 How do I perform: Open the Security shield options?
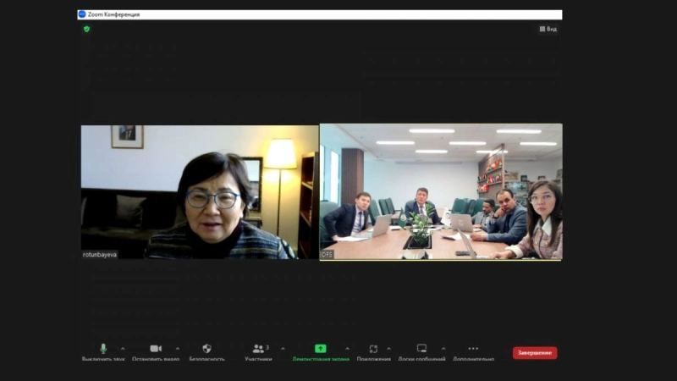click(206, 349)
